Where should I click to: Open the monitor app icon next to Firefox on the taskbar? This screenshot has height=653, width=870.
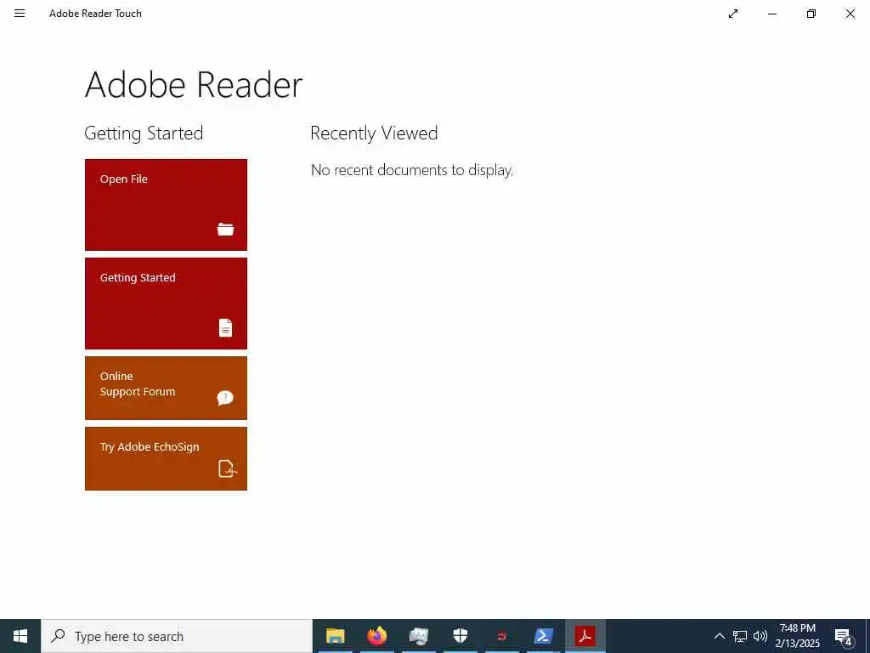point(418,636)
